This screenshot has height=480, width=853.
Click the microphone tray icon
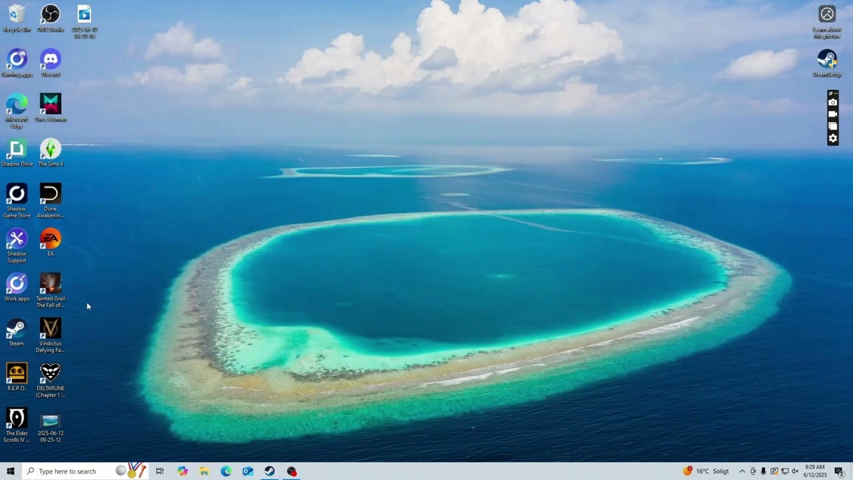764,471
